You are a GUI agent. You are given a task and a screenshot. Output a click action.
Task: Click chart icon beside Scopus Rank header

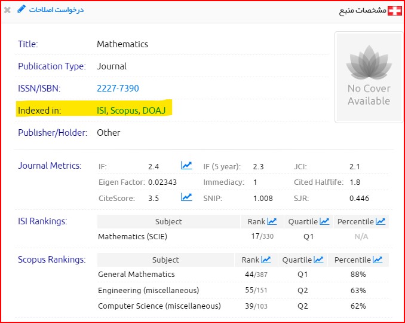pyautogui.click(x=266, y=260)
